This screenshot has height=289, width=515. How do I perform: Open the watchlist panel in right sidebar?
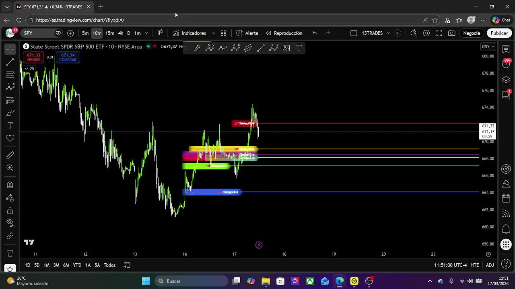[506, 49]
